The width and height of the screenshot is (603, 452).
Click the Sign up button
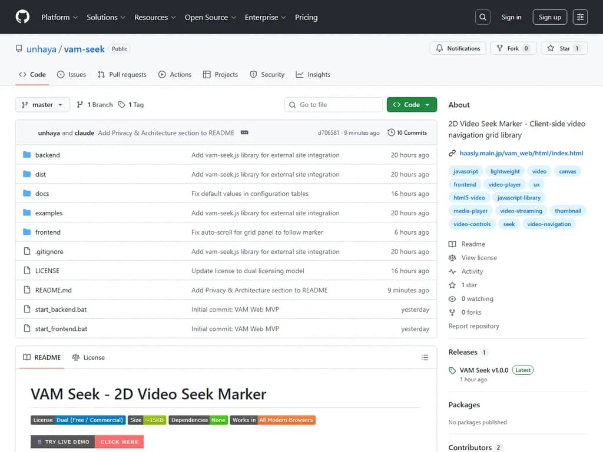549,17
